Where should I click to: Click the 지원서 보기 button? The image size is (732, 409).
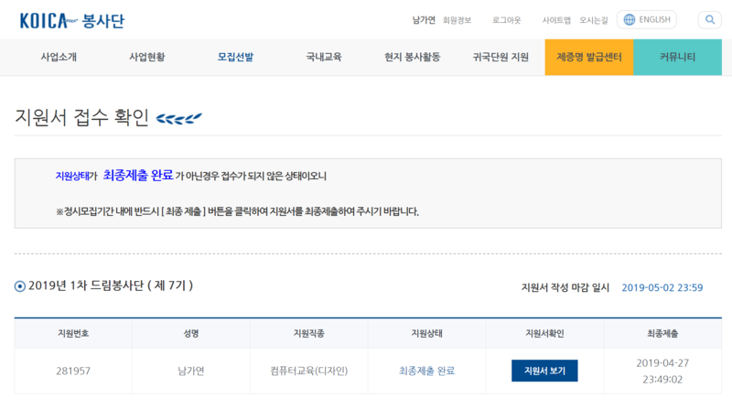pyautogui.click(x=544, y=371)
